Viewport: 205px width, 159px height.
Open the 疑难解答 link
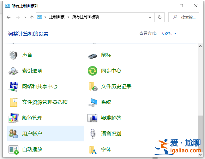point(111,118)
